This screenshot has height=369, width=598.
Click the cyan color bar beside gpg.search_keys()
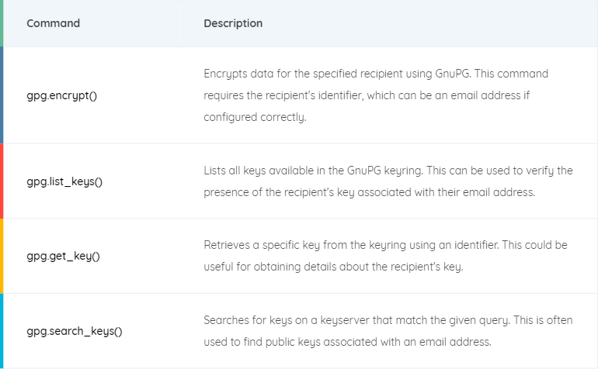pyautogui.click(x=2, y=331)
